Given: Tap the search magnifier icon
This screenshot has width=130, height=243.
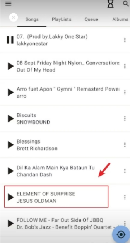Looking at the screenshot, I should click(126, 3).
